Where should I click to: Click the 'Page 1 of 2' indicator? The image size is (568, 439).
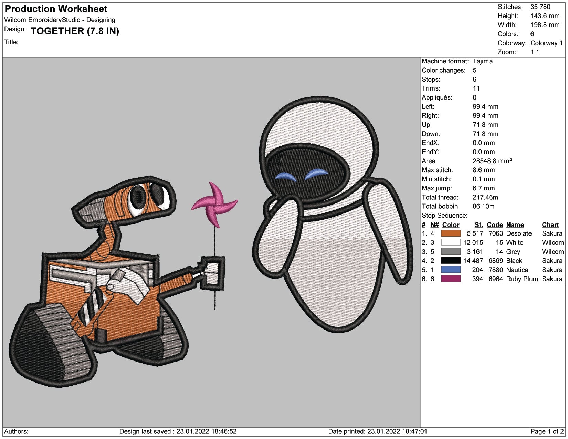547,431
